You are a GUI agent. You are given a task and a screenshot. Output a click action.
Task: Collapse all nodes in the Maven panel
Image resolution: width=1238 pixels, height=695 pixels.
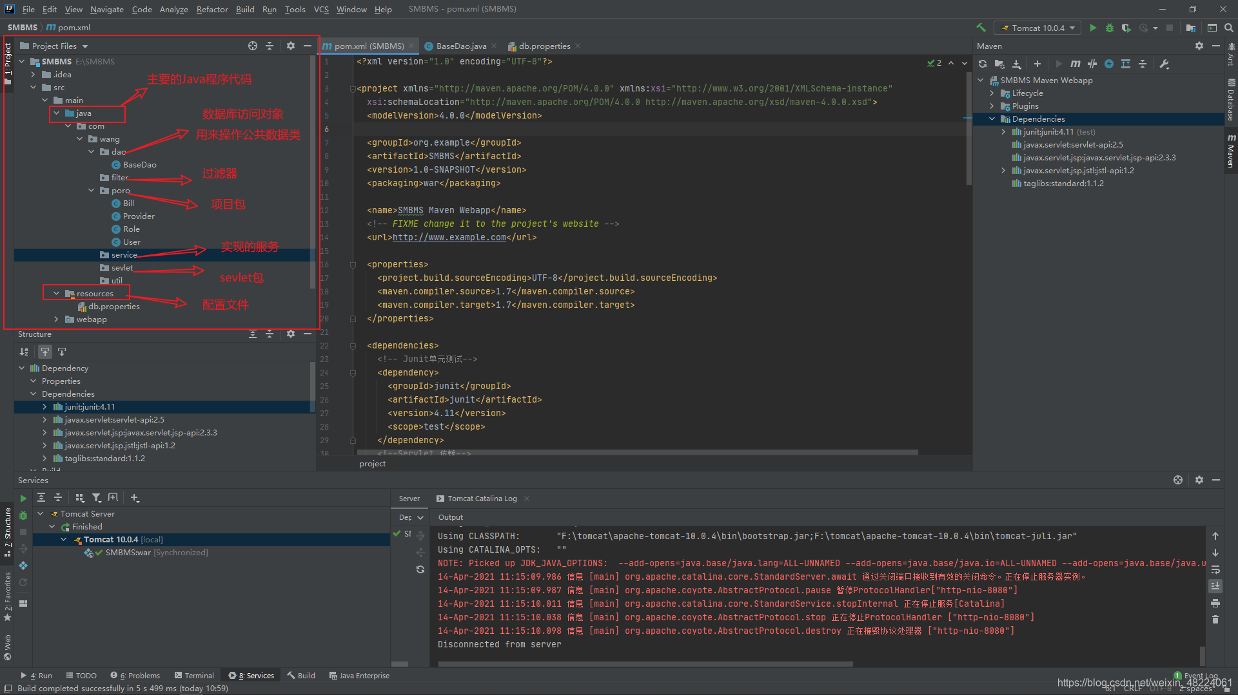coord(1143,64)
